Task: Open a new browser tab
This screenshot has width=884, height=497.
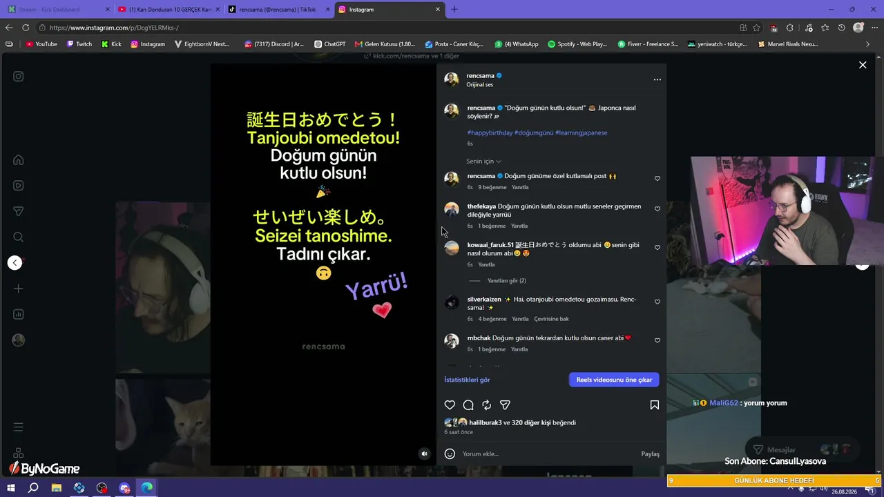Action: click(454, 10)
